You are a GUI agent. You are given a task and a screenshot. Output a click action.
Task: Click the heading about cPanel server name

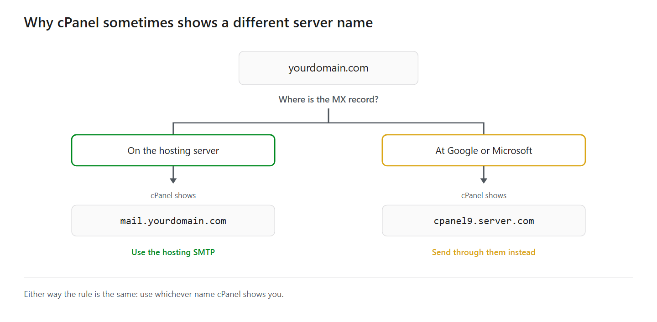point(198,22)
